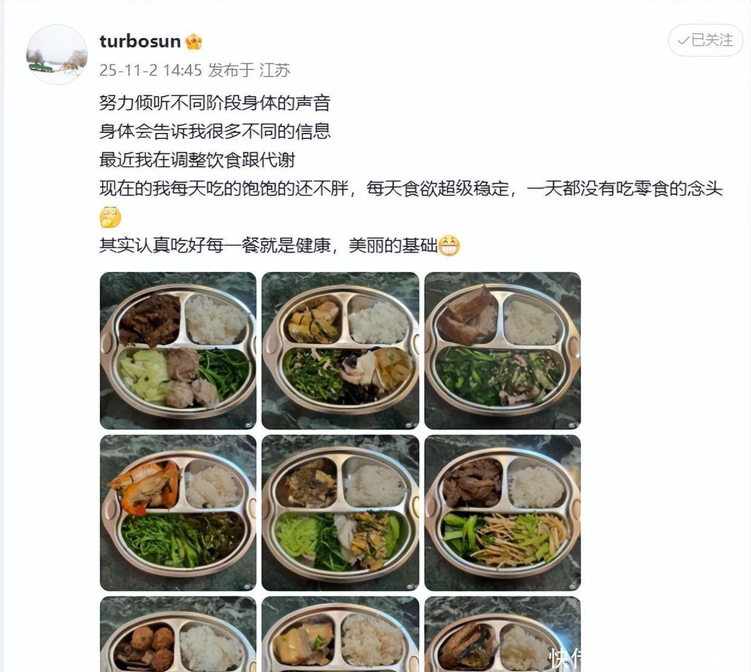Open the first meal photo with braised beef
This screenshot has width=751, height=672.
pyautogui.click(x=178, y=351)
